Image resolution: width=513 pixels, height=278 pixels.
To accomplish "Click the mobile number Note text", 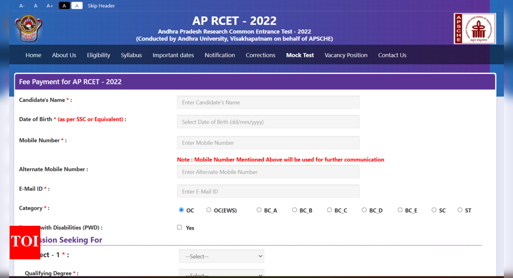I will tap(281, 160).
